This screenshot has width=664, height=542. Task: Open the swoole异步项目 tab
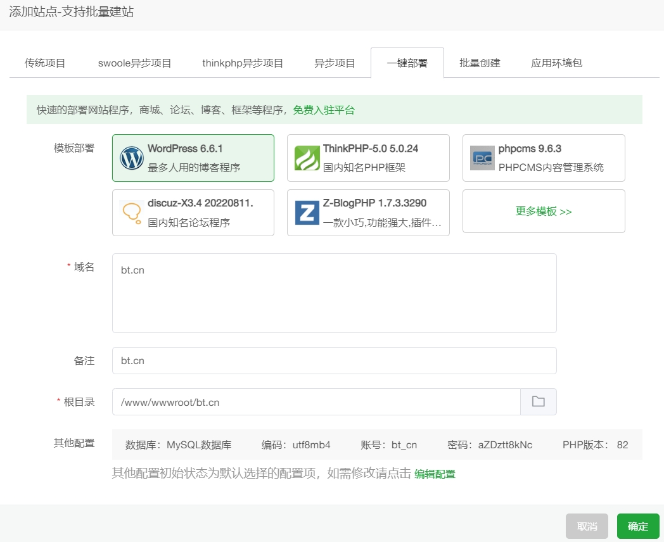pyautogui.click(x=134, y=63)
